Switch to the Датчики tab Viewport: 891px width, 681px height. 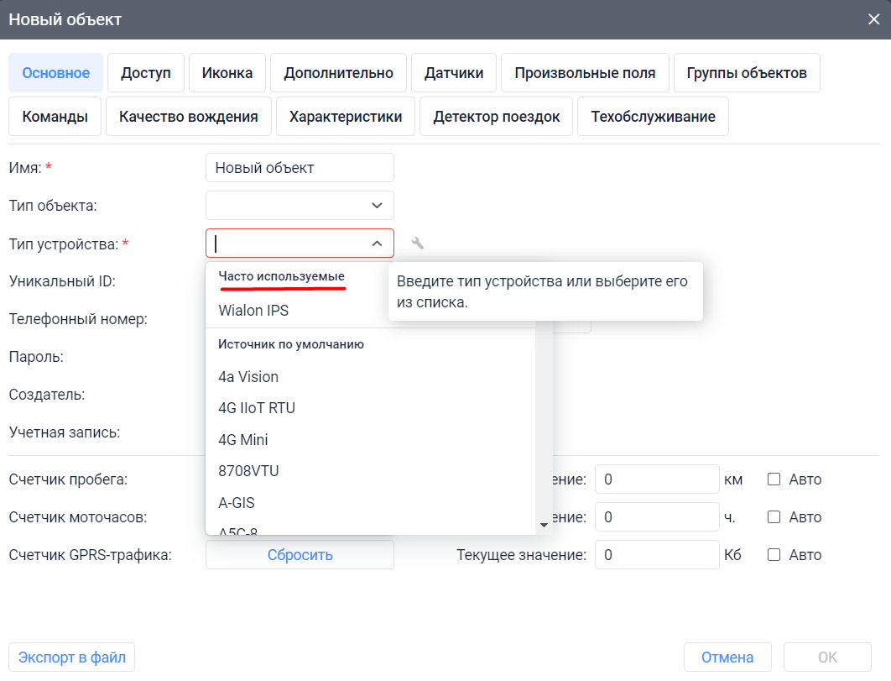point(453,72)
